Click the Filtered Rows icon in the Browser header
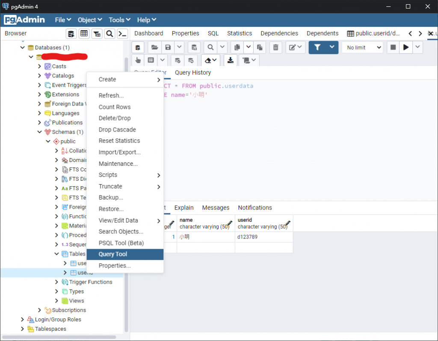 click(x=97, y=34)
